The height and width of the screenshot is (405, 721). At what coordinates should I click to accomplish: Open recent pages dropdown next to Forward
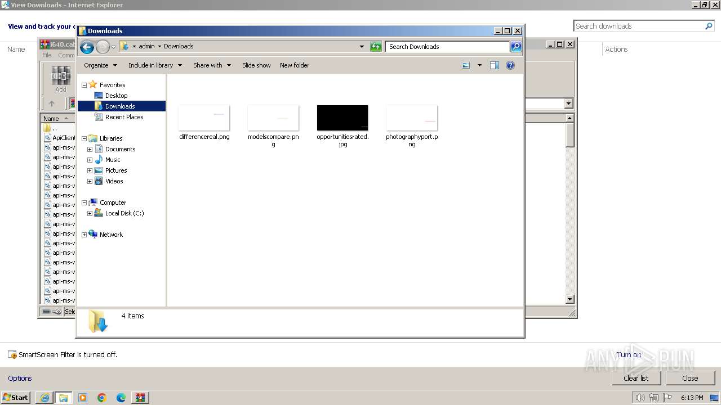[113, 47]
